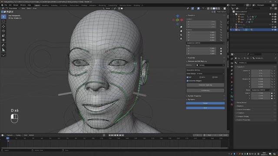This screenshot has width=278, height=156.
Task: Select the Scale tool
Action: [x=3, y=36]
